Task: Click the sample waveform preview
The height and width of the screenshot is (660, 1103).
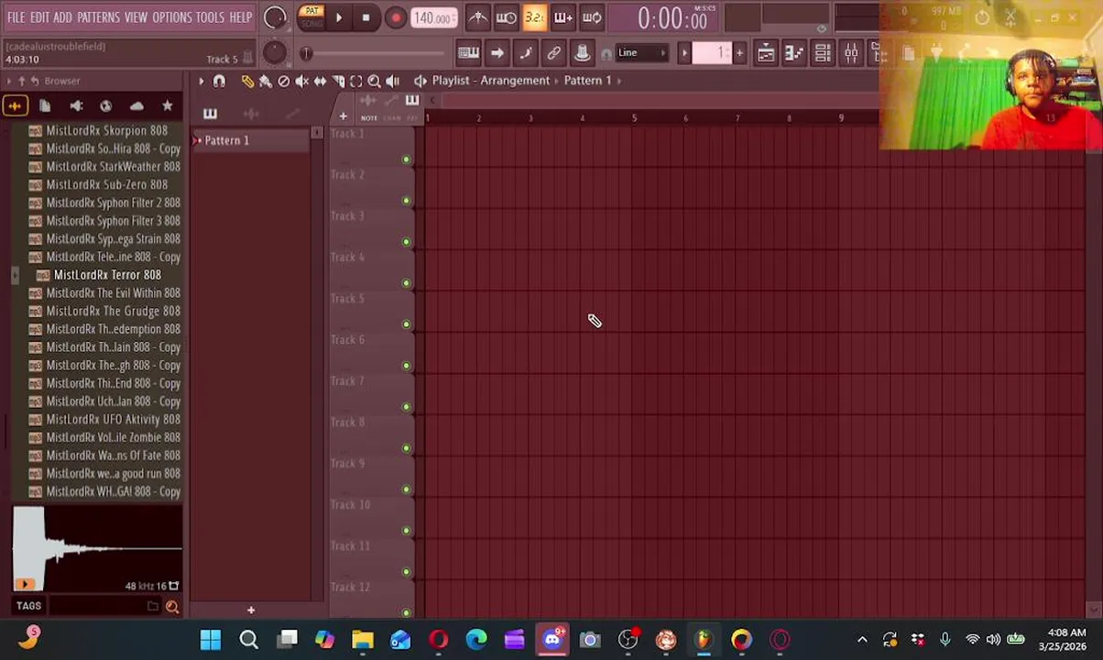Action: pos(97,549)
